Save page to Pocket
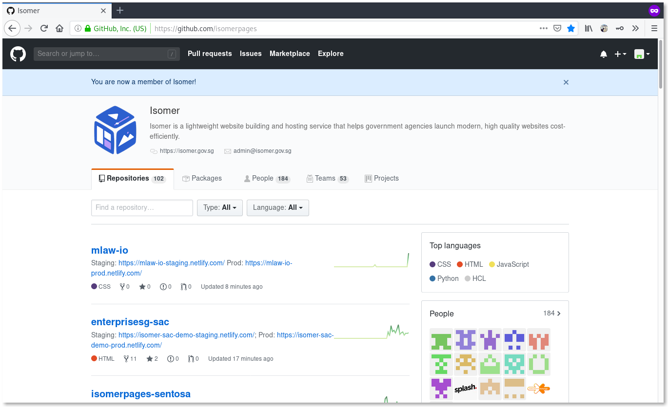 (x=557, y=28)
